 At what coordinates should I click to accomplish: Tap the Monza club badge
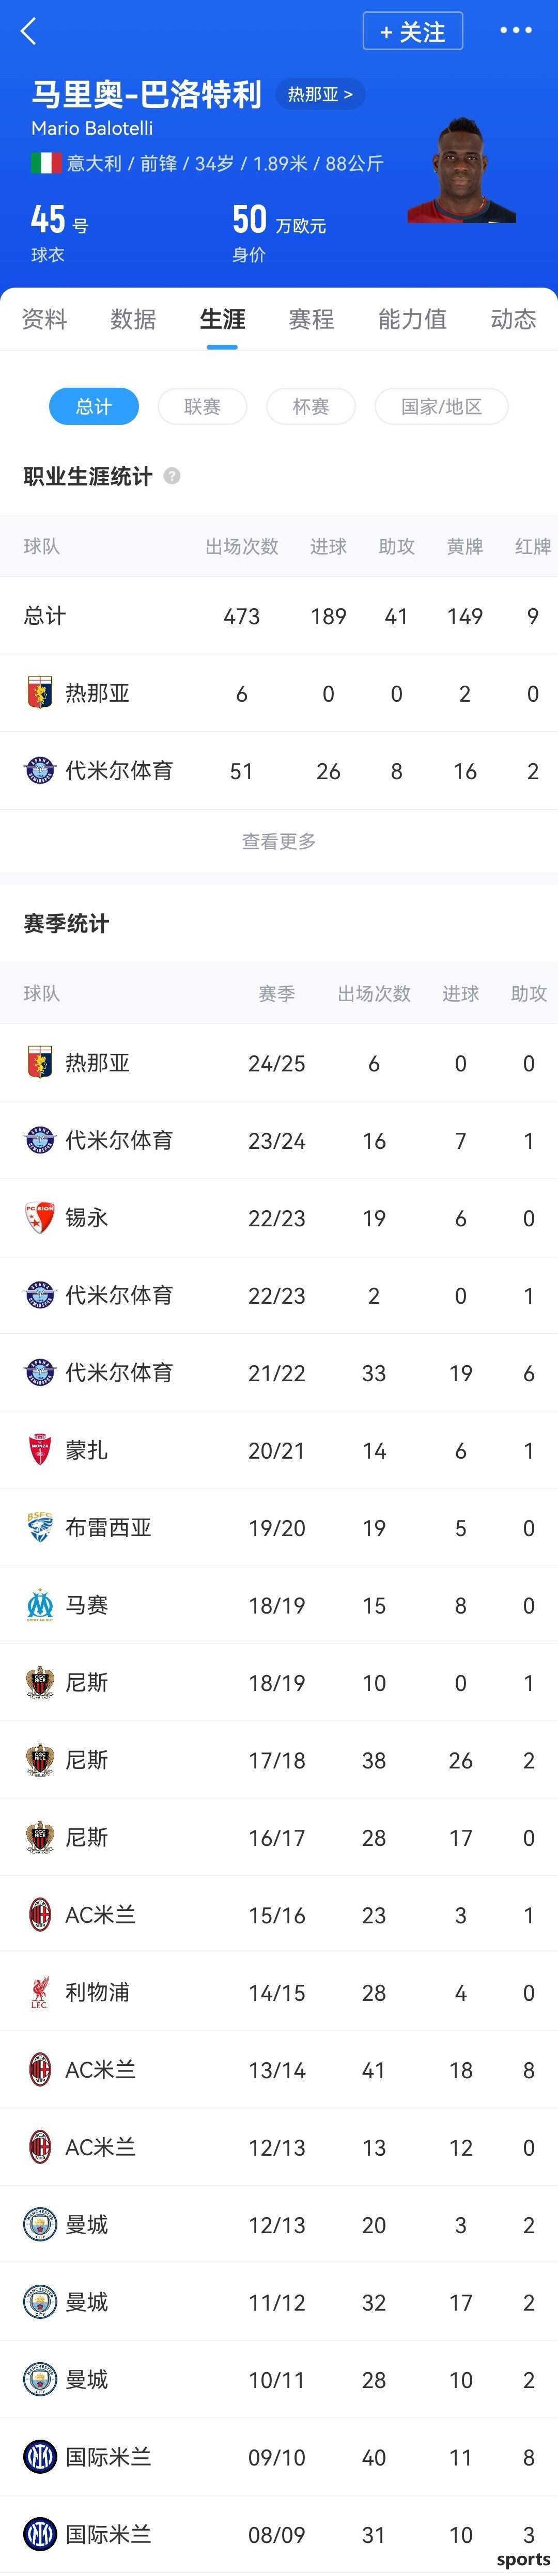[40, 1450]
